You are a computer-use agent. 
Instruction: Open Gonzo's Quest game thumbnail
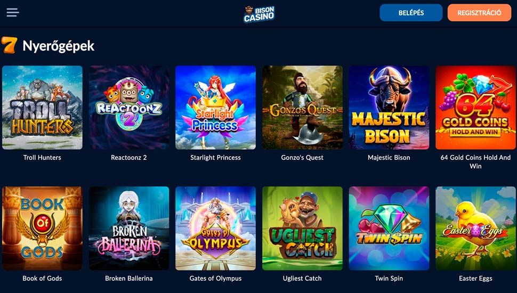click(x=302, y=108)
